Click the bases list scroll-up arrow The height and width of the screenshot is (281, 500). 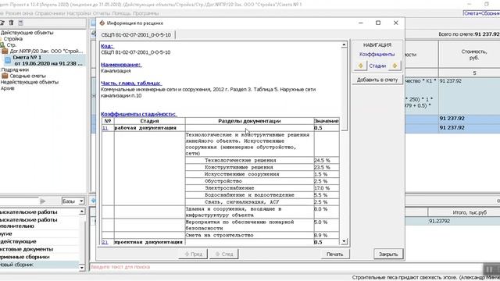pos(81,212)
